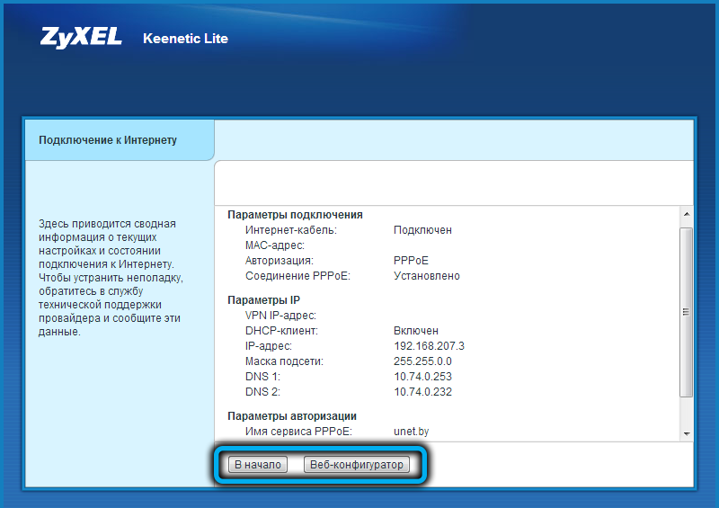
Task: Click the scrollbar up arrow
Action: [687, 214]
